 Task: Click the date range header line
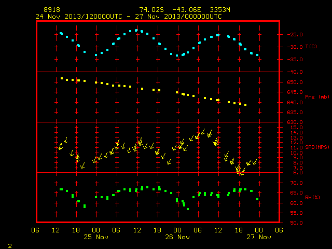click(x=129, y=17)
